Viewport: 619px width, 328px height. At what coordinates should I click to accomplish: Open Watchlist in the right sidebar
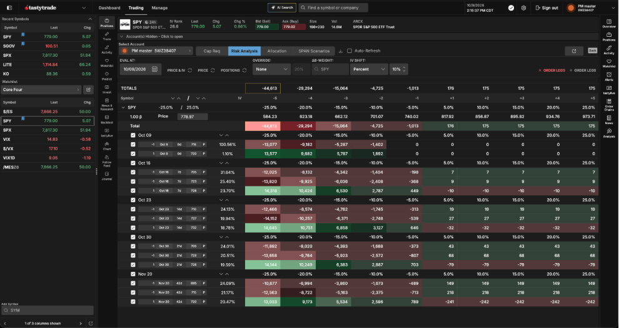[x=609, y=64]
